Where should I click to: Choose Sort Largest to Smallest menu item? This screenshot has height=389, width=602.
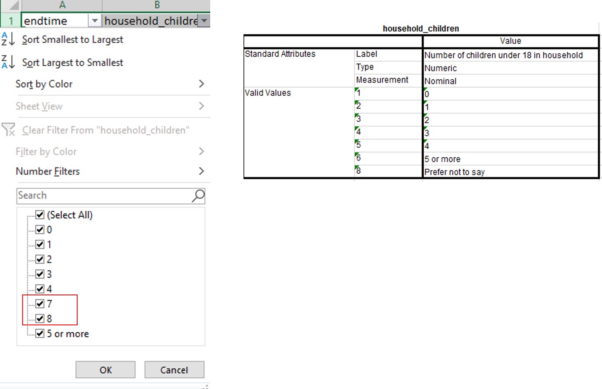pyautogui.click(x=72, y=62)
